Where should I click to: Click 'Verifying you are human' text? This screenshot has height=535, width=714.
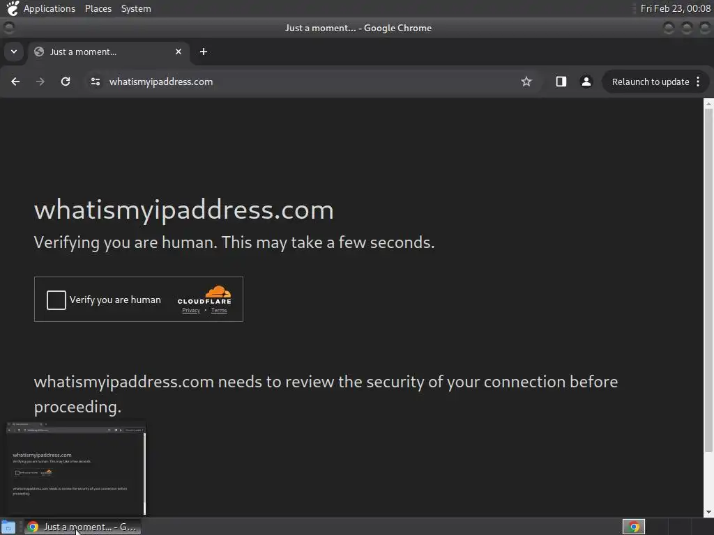coord(234,242)
